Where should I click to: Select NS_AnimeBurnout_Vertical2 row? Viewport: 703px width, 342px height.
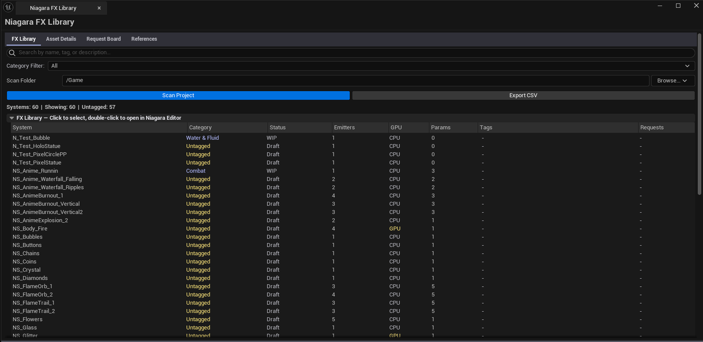tap(353, 212)
